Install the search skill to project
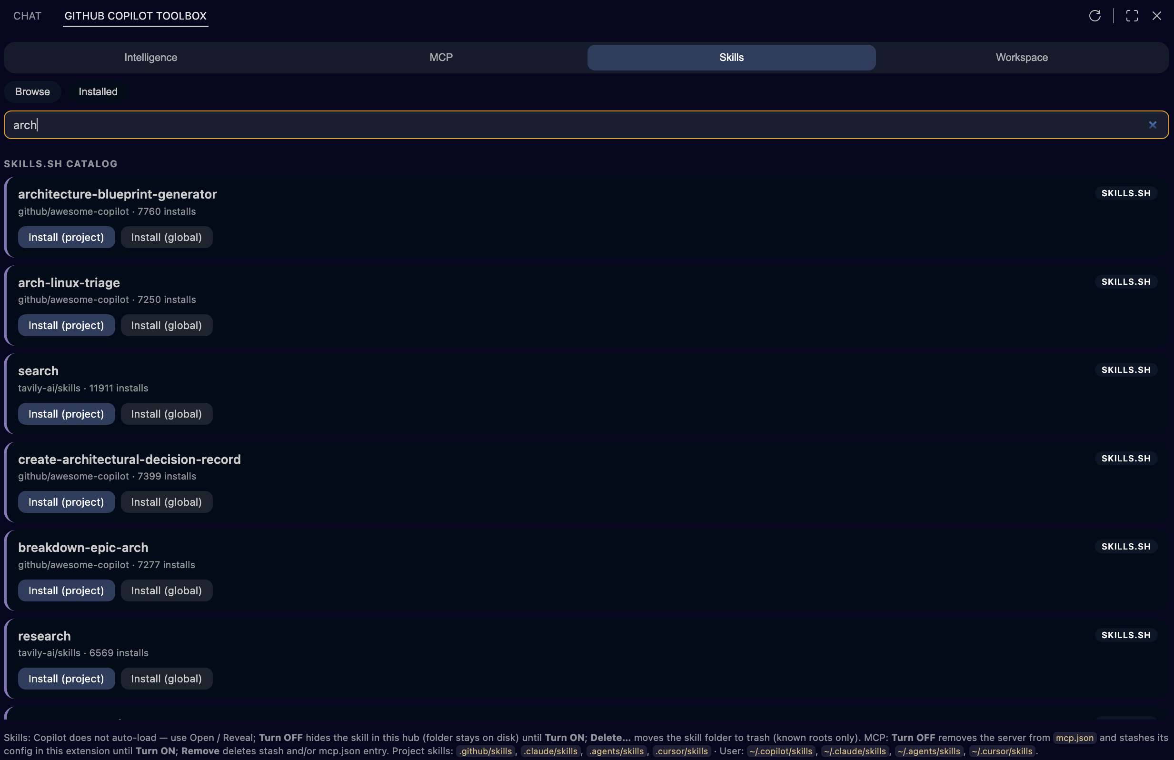Screen dimensions: 1174x760 pyautogui.click(x=66, y=414)
